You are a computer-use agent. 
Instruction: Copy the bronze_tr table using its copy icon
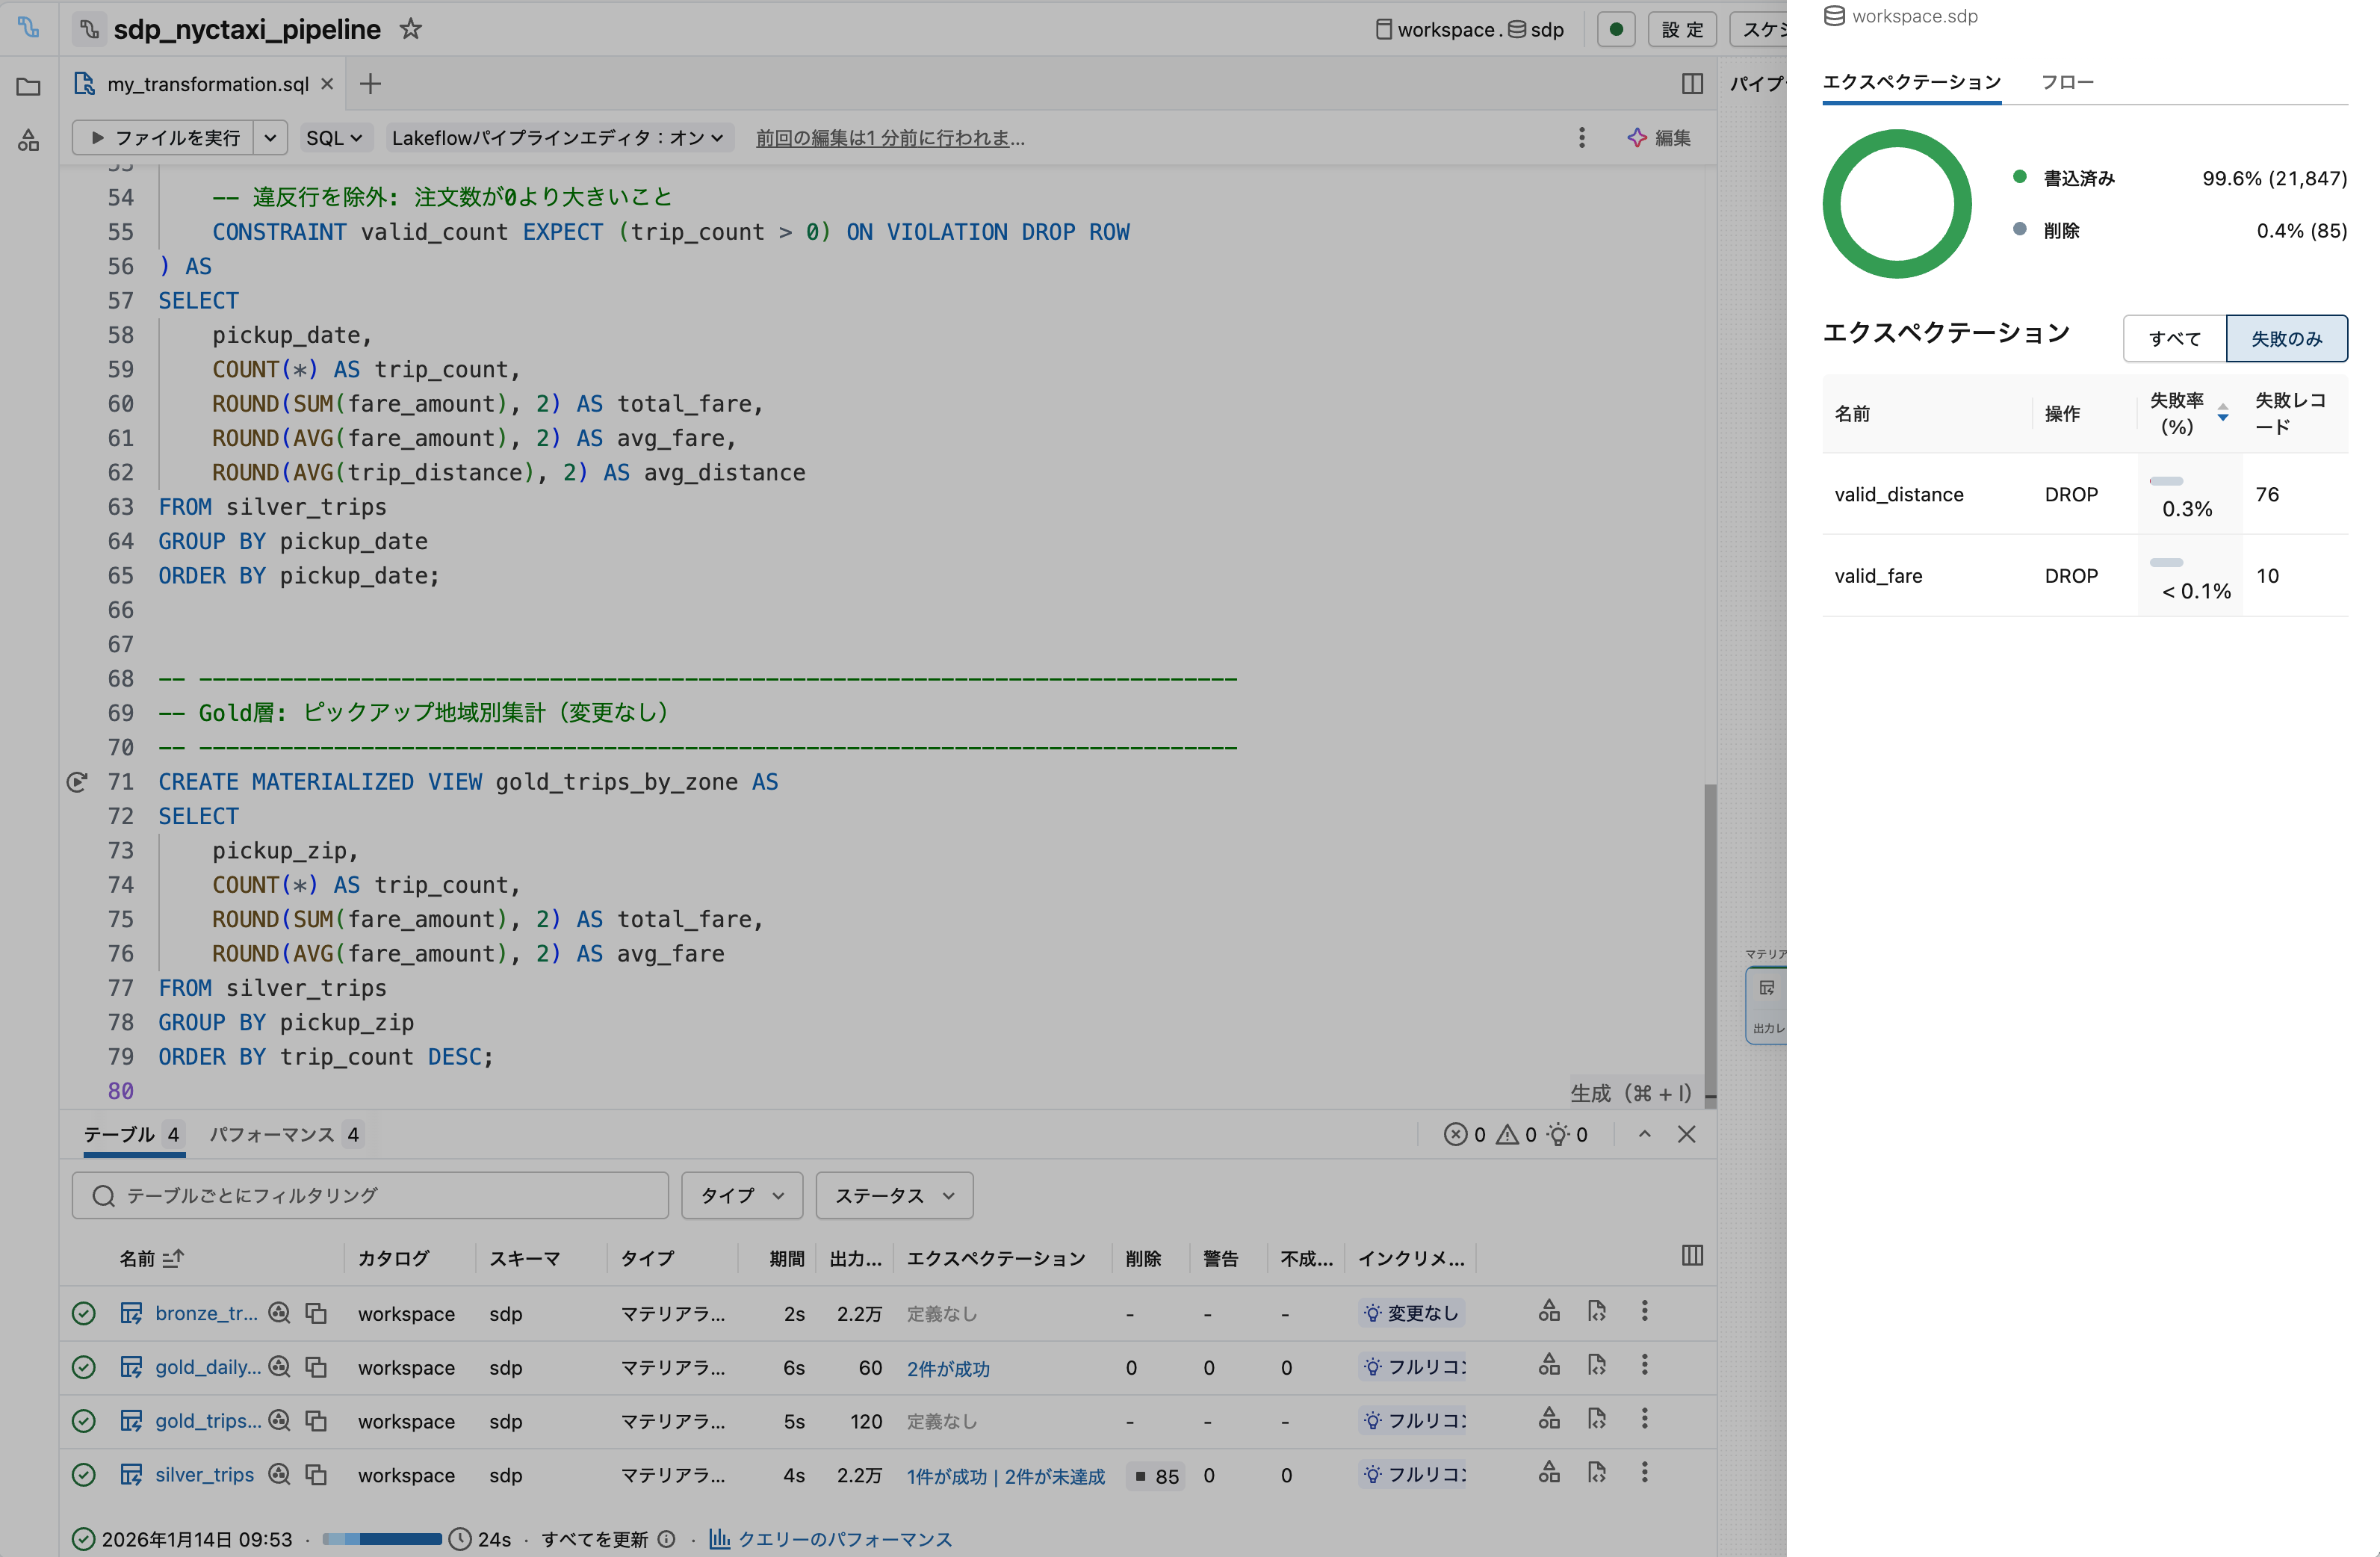click(x=316, y=1312)
